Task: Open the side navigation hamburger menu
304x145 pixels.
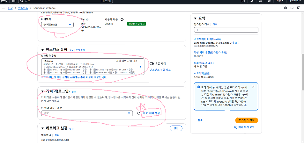Action: (3, 8)
